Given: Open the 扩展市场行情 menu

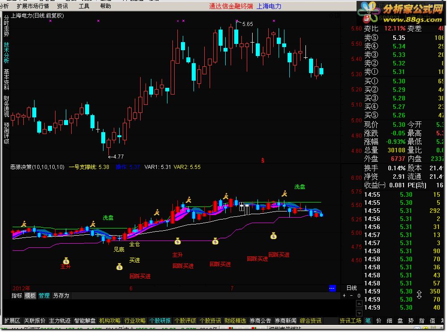Looking at the screenshot, I should point(33,6).
